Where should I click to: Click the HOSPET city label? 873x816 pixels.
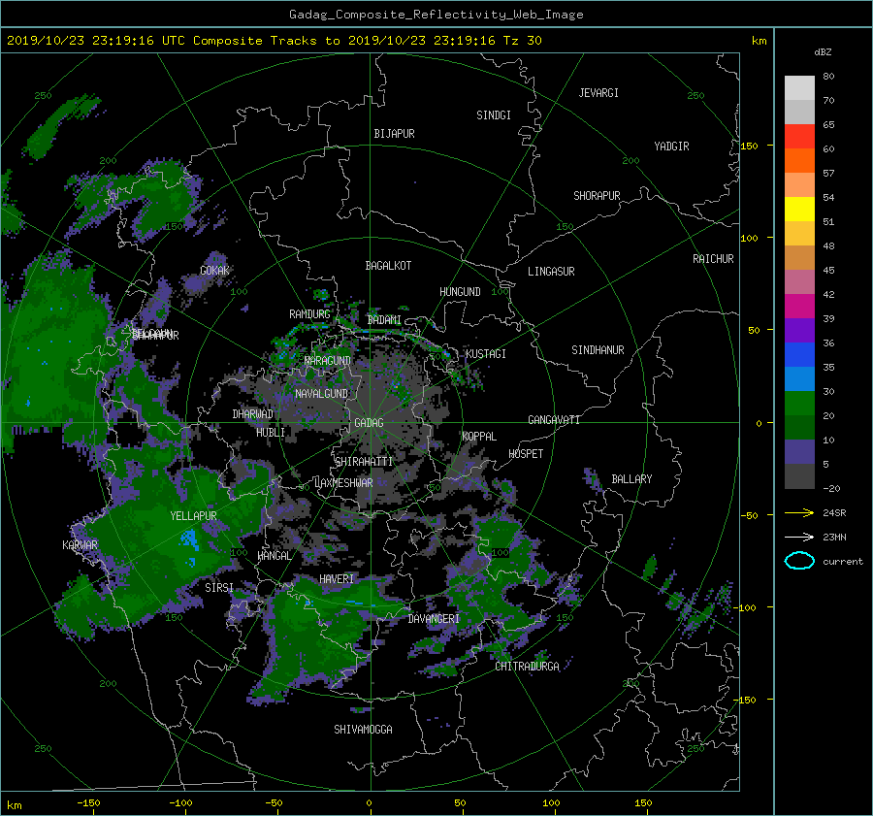coord(526,454)
